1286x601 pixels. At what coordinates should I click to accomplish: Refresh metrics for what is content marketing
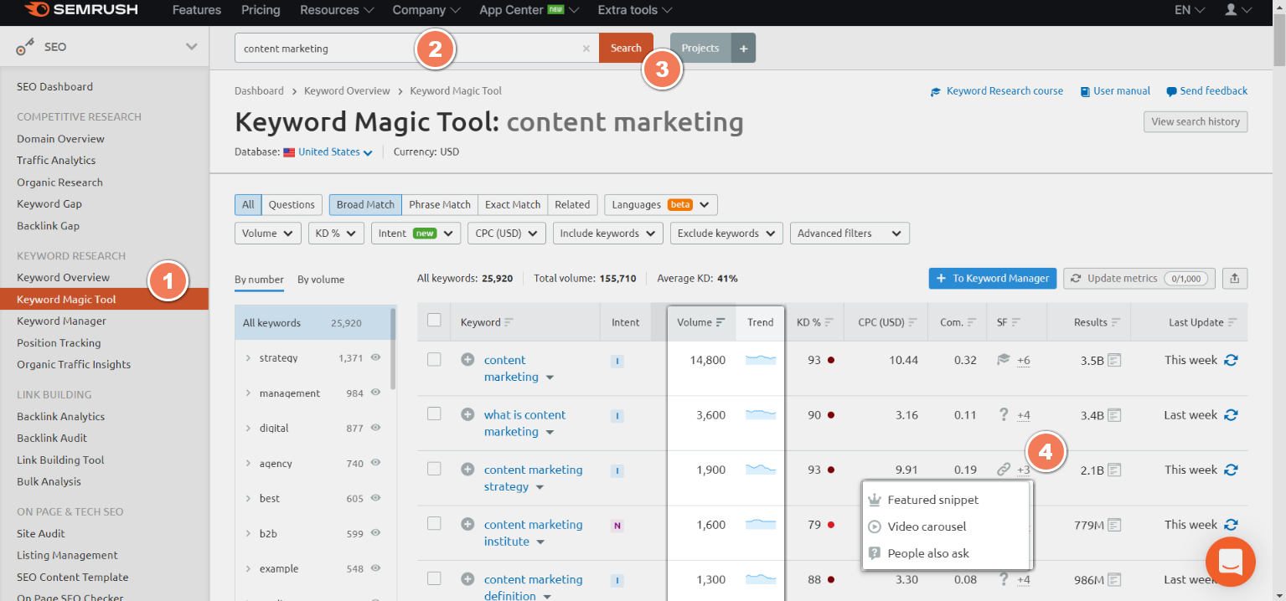1231,415
